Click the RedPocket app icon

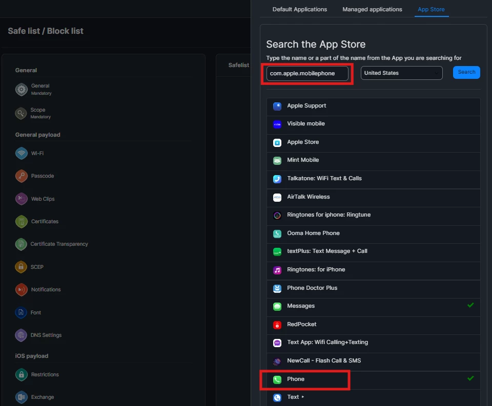coord(277,325)
